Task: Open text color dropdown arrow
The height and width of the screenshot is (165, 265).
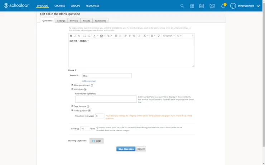Action: click(x=98, y=36)
